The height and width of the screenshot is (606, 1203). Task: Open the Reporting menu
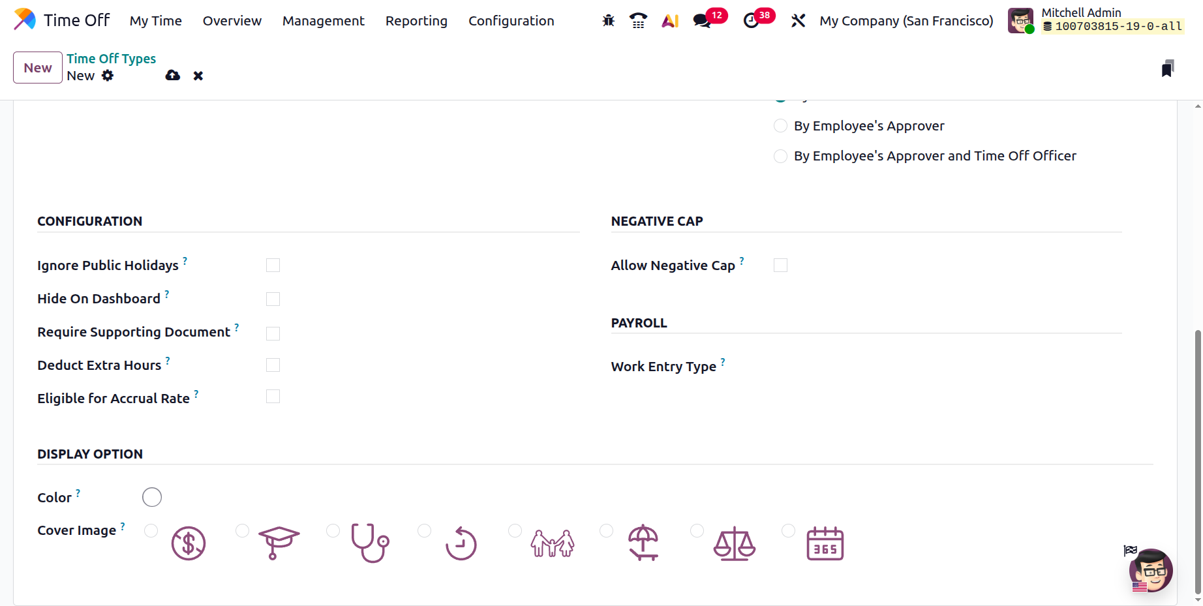(x=416, y=21)
